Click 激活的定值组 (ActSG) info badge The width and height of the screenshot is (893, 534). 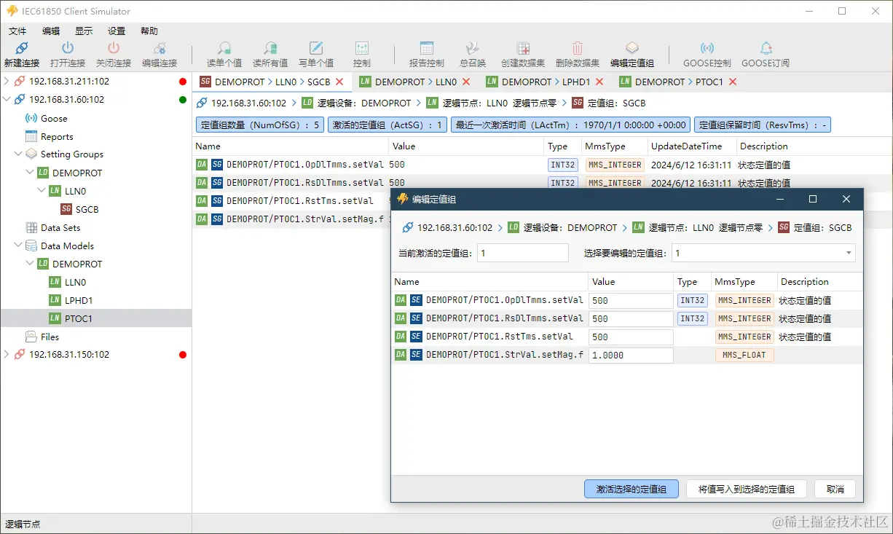[387, 125]
